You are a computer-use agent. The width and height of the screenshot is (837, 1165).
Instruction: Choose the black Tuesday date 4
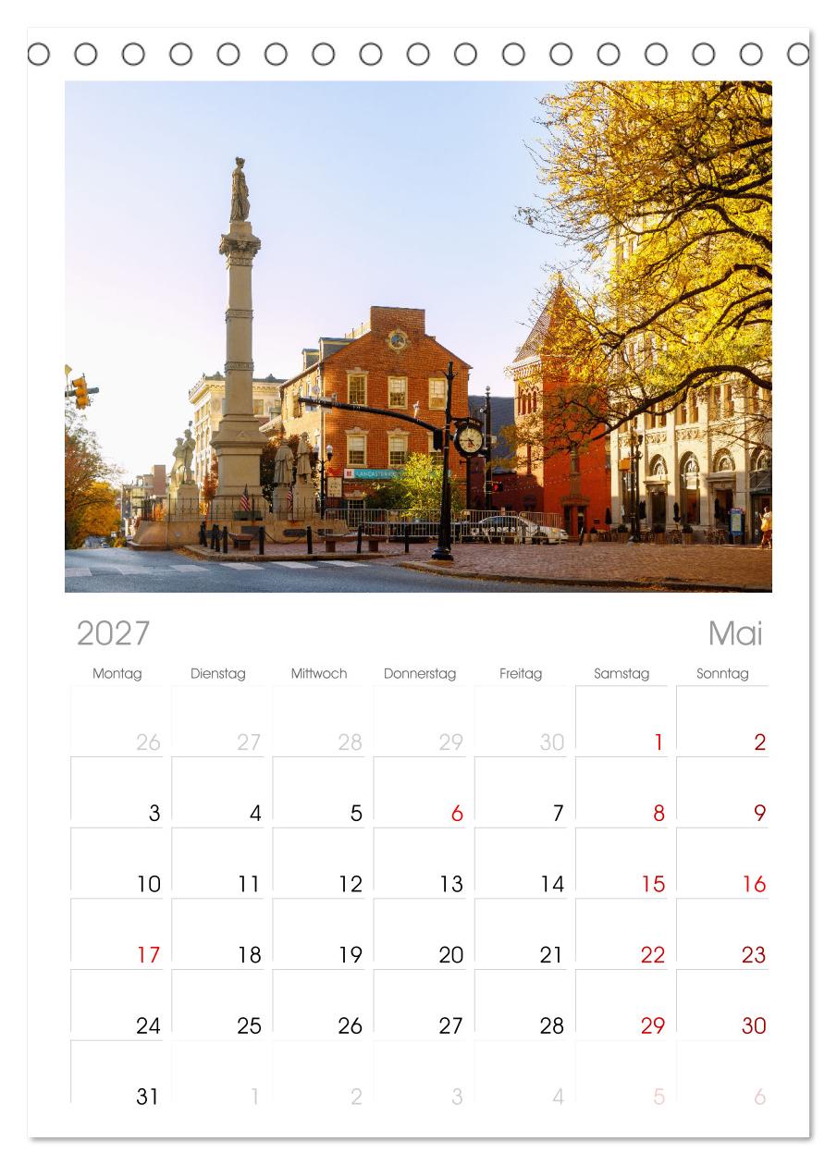pos(255,814)
